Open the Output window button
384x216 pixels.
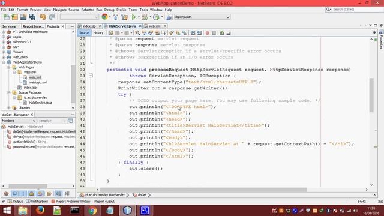(x=15, y=202)
